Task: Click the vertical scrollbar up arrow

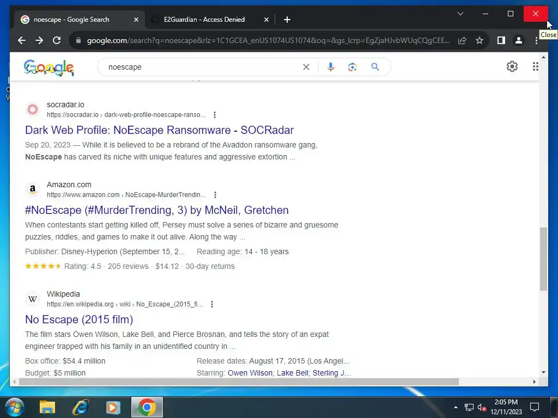Action: 543,57
